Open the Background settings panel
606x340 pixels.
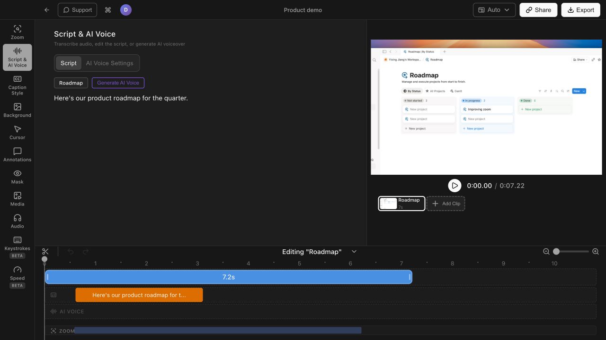[x=18, y=110]
